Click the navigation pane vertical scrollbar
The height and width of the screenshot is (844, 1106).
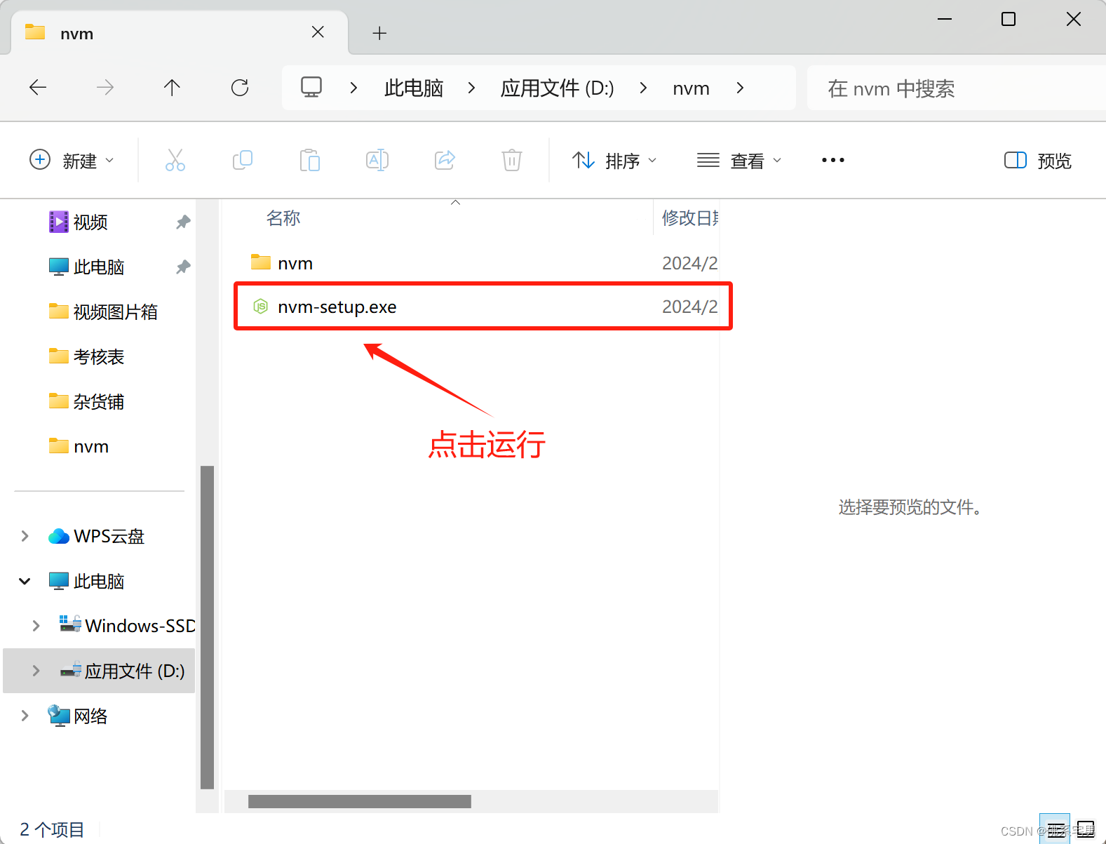point(207,627)
